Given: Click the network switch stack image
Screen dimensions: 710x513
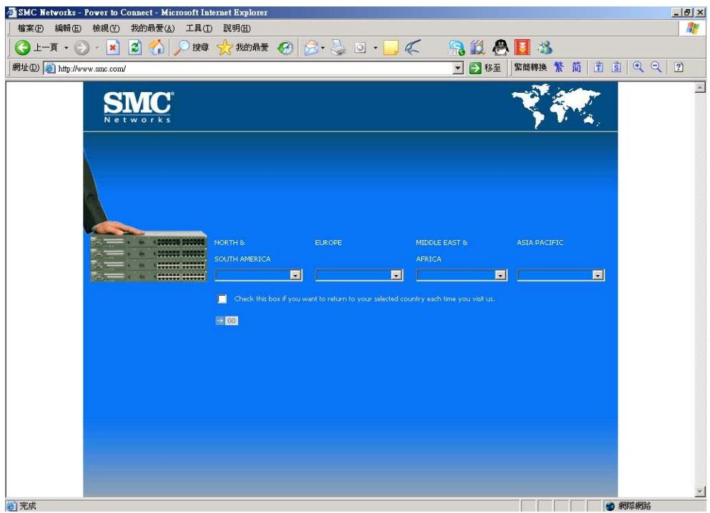Looking at the screenshot, I should pos(149,256).
